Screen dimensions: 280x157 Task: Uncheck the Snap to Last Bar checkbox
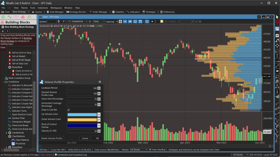tap(69, 110)
